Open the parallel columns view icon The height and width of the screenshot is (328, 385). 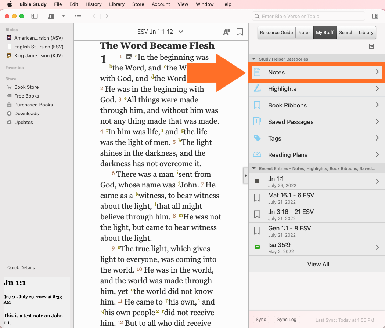click(x=51, y=16)
